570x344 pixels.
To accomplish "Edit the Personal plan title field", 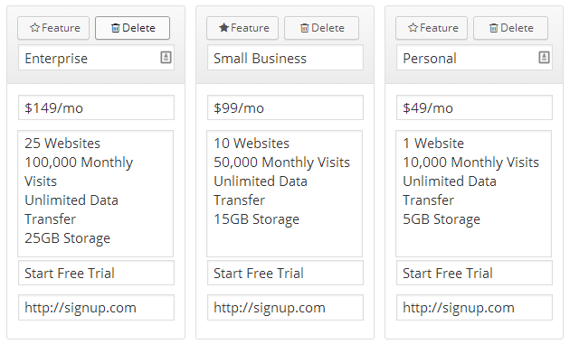I will coord(474,58).
